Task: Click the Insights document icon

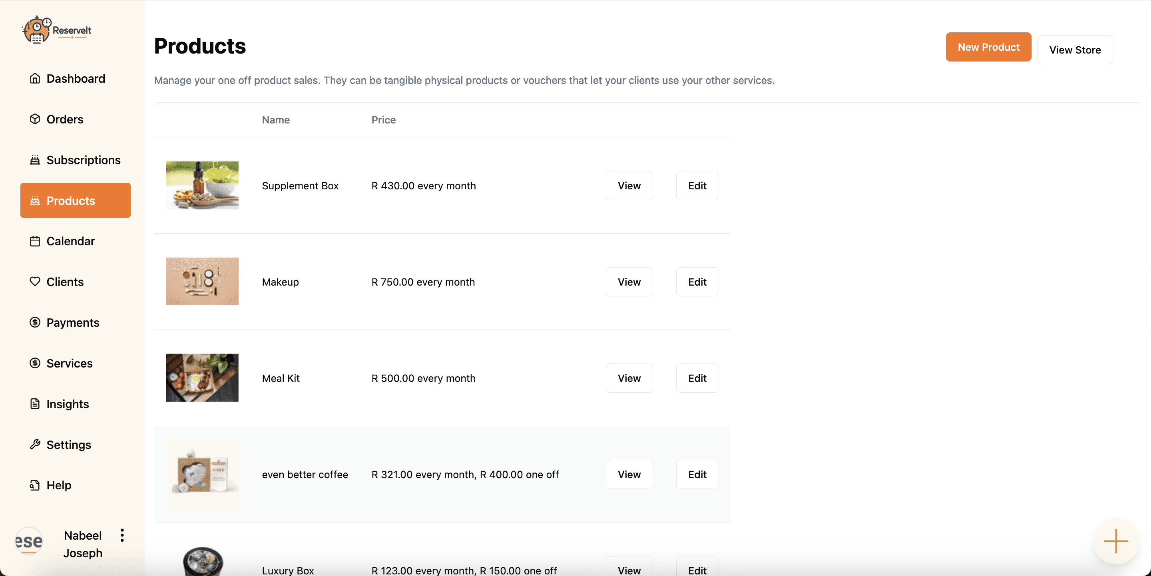Action: click(35, 404)
